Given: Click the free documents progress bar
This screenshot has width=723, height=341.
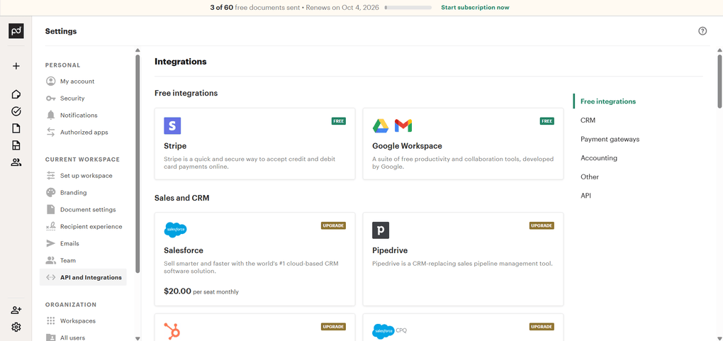Looking at the screenshot, I should (408, 8).
